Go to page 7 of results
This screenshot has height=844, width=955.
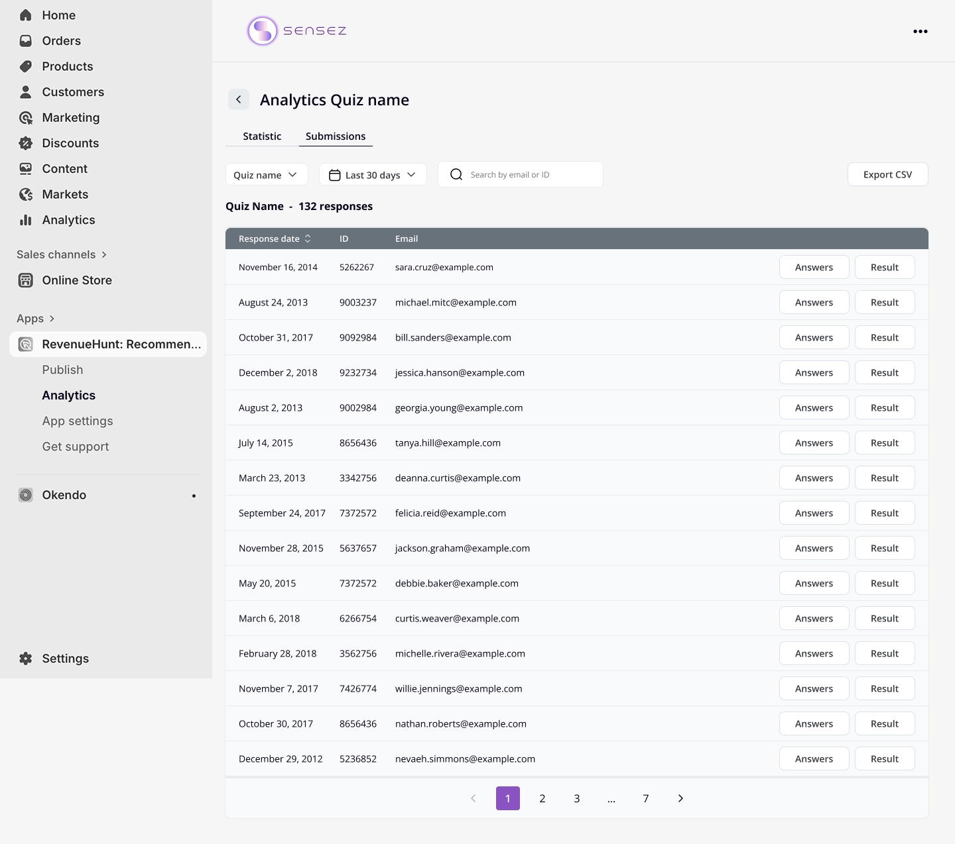click(x=646, y=798)
